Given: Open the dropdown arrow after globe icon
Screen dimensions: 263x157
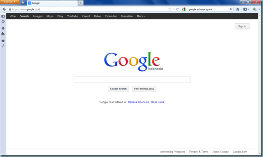Looking at the screenshot, I should pyautogui.click(x=259, y=9).
